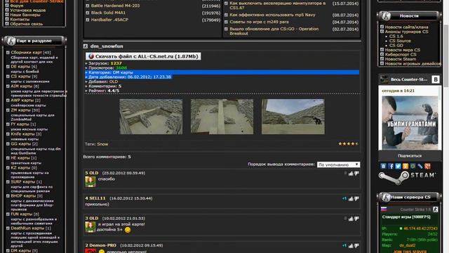Viewport: 449px width, 253px height.
Task: Expand 'Сборники карт' category bullet
Action: pyautogui.click(x=8, y=53)
